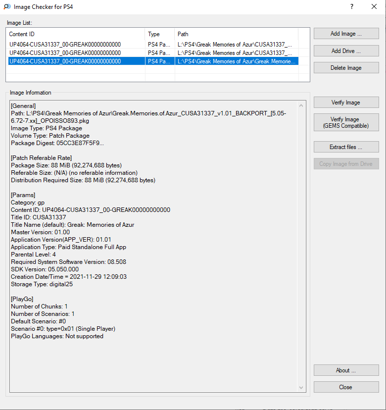This screenshot has height=410, width=386.
Task: Click the Image Checker magnifier icon in the title bar
Action: coord(7,7)
